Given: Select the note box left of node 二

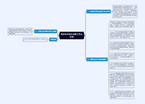Looking at the screenshot, I should (x=20, y=31).
